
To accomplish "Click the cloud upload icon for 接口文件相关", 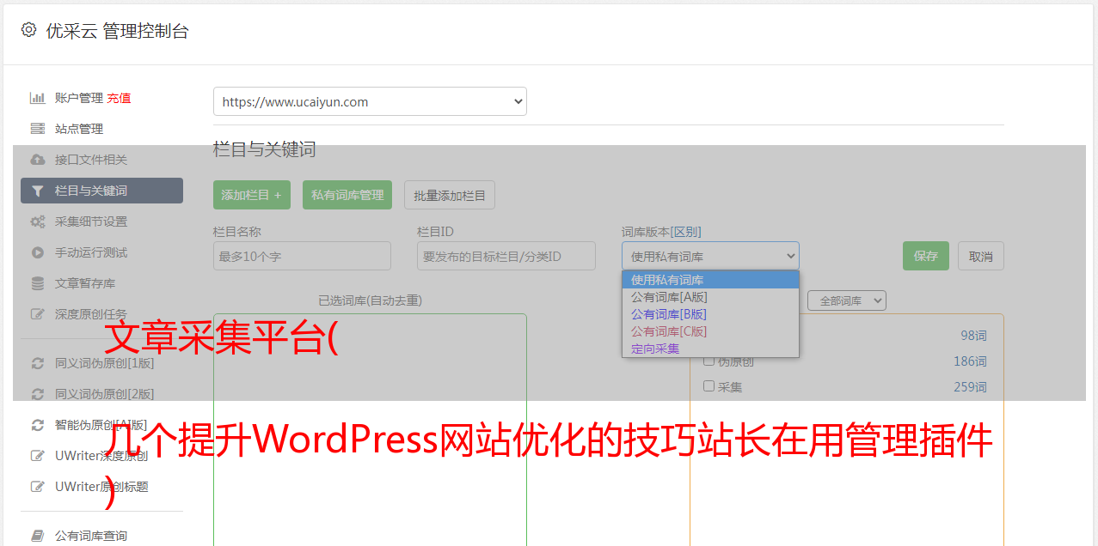I will point(37,160).
